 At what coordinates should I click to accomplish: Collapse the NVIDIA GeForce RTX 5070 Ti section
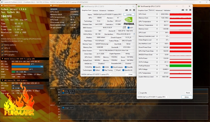pos(2,59)
